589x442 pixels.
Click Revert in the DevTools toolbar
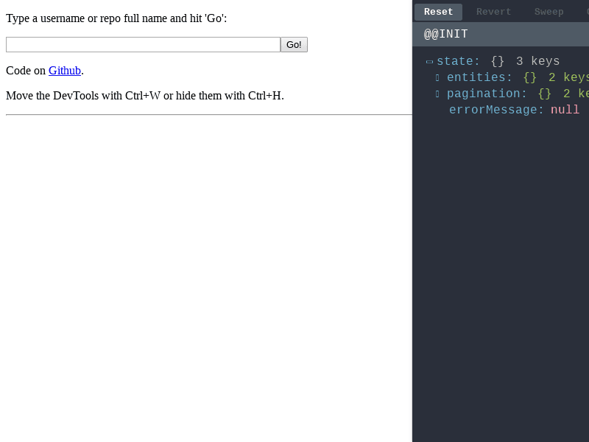point(493,11)
